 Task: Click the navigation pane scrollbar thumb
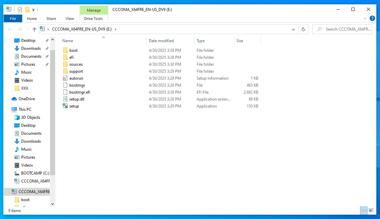pyautogui.click(x=53, y=112)
